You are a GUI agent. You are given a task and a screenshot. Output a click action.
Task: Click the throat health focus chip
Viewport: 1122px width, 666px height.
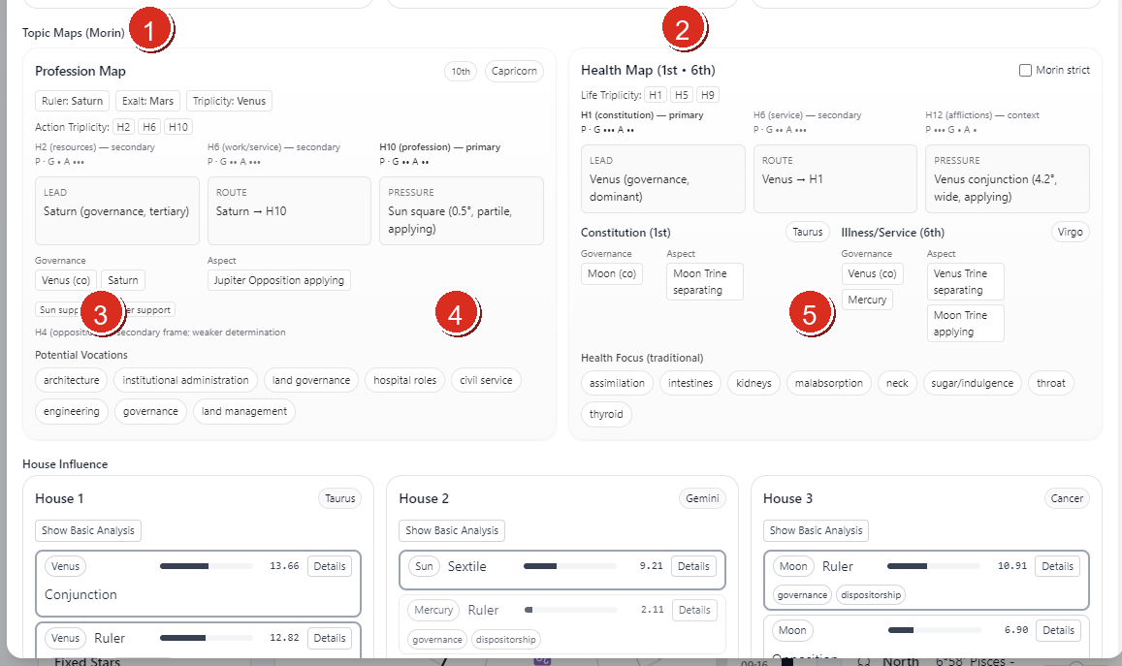click(1051, 383)
